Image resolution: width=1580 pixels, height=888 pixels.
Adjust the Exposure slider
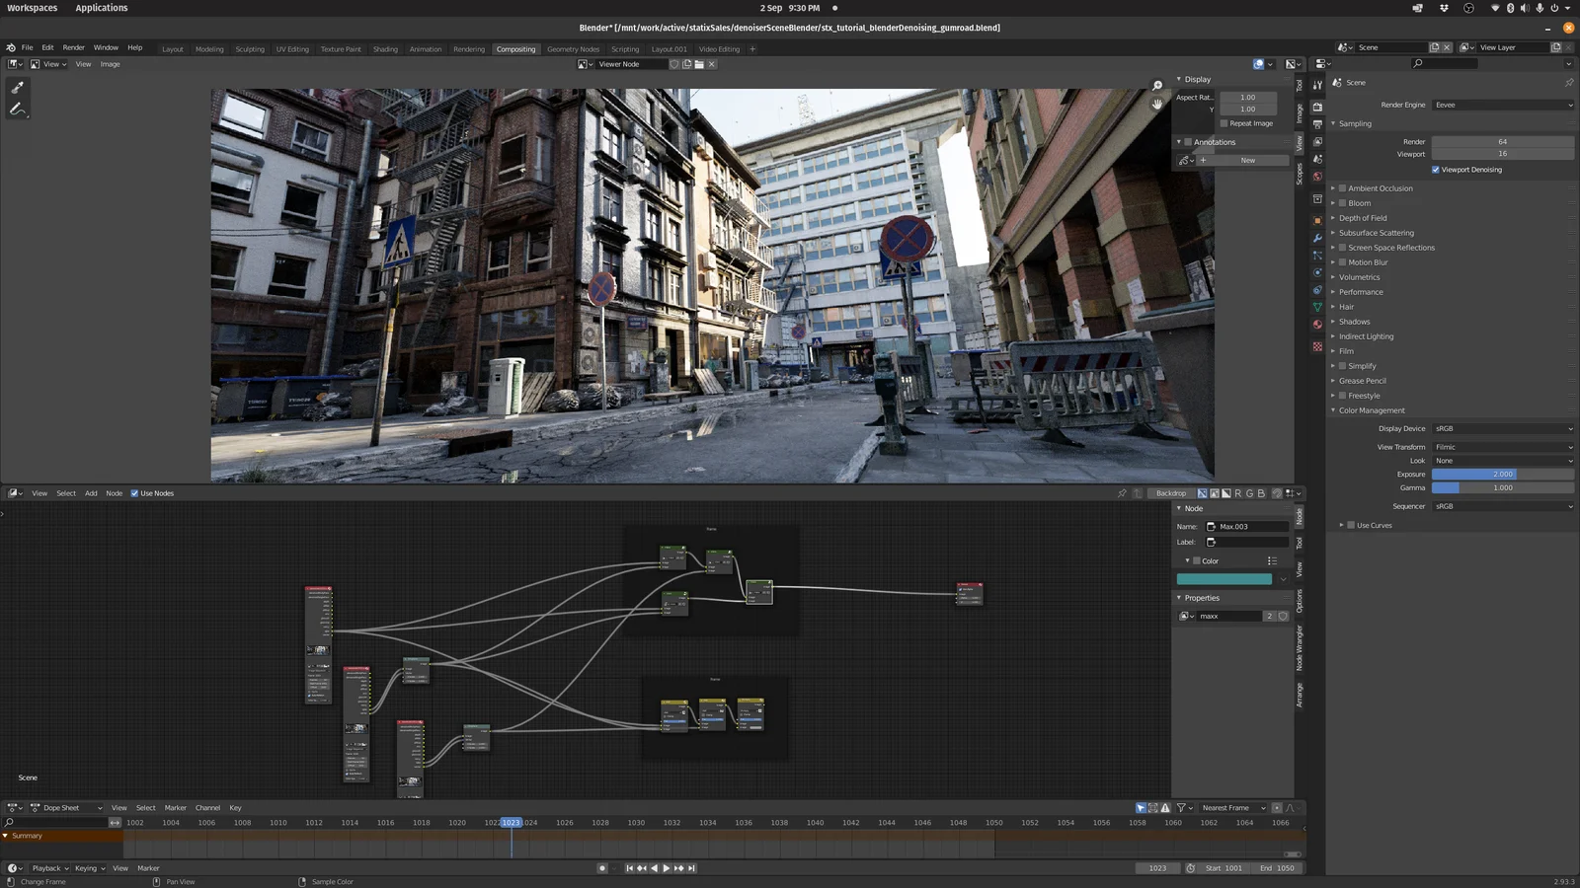click(1502, 474)
